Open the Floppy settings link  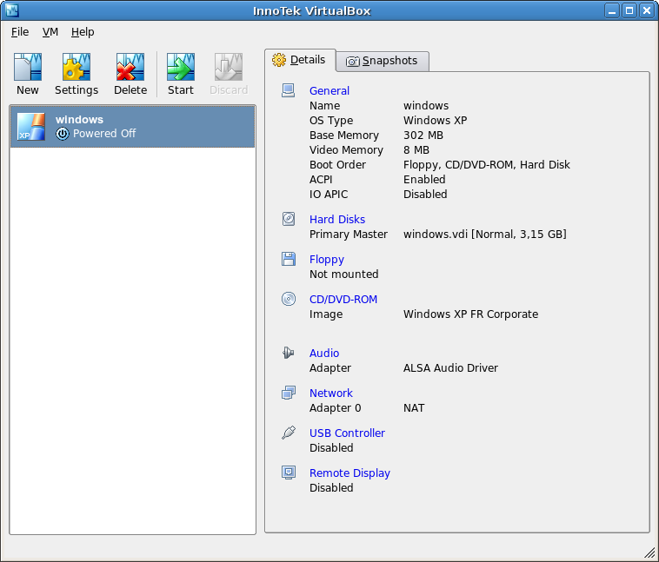coord(327,259)
